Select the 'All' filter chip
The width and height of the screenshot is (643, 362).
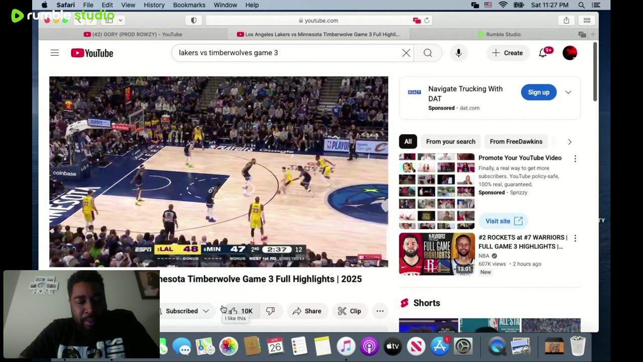tap(408, 142)
